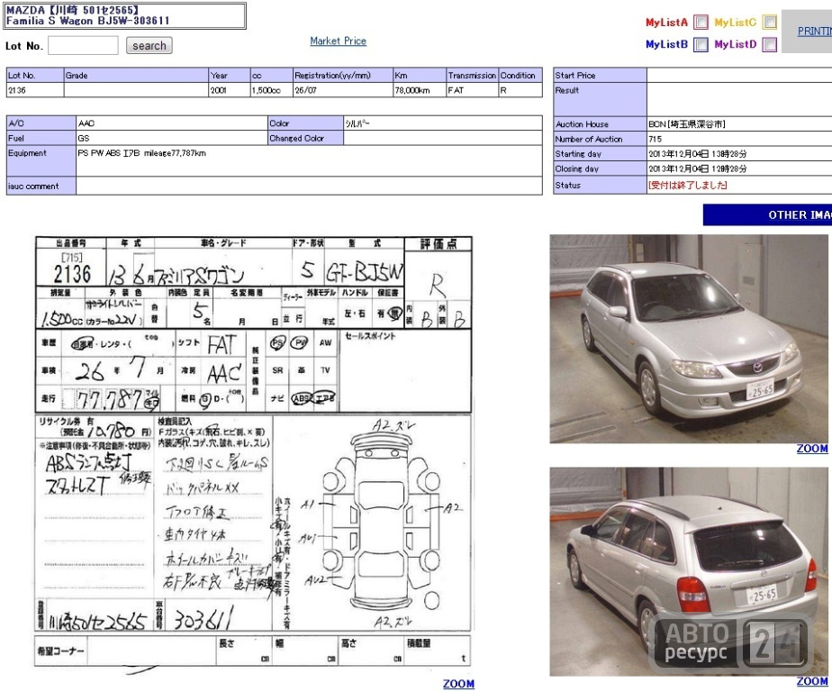
Task: Select the fuel value GS
Action: click(84, 138)
